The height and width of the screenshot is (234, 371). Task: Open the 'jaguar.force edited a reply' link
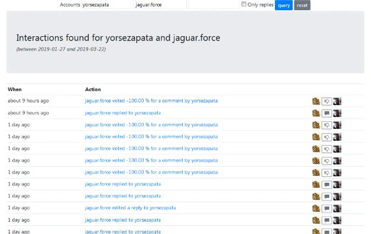130,208
